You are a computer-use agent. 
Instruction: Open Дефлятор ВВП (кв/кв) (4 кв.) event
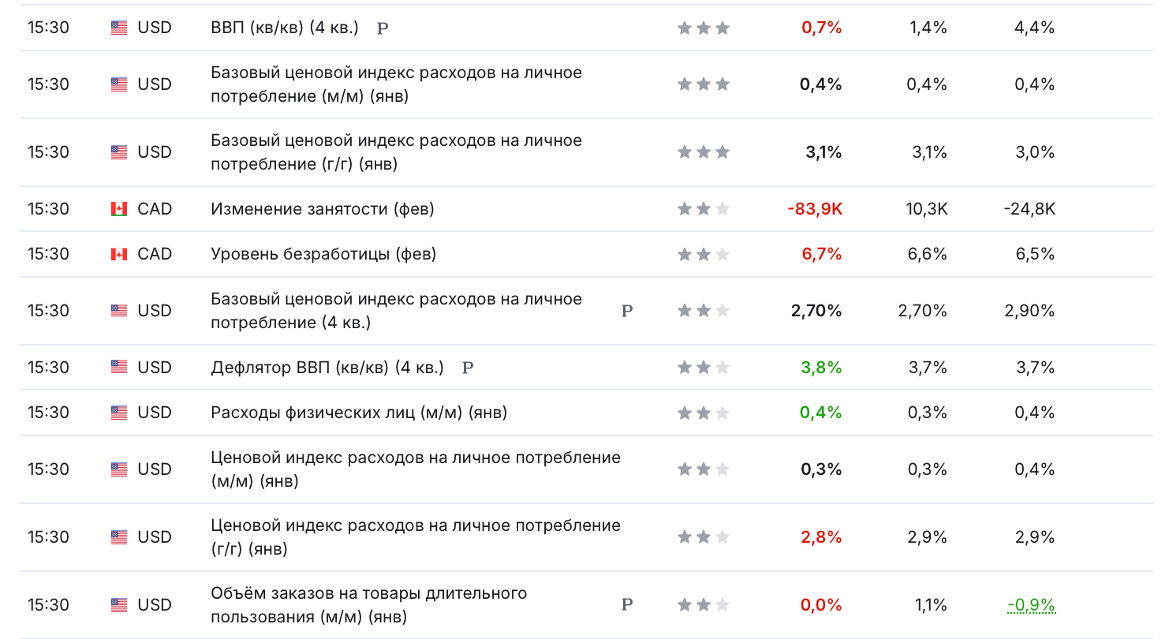327,368
